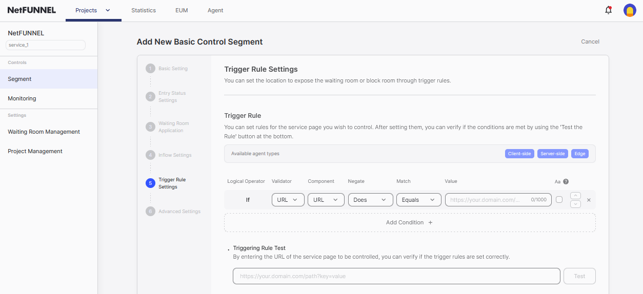Jump to step 6 Advanced Settings

point(179,212)
